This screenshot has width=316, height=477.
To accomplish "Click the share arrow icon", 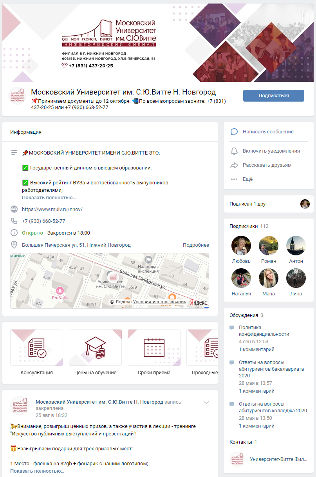I will tap(234, 165).
